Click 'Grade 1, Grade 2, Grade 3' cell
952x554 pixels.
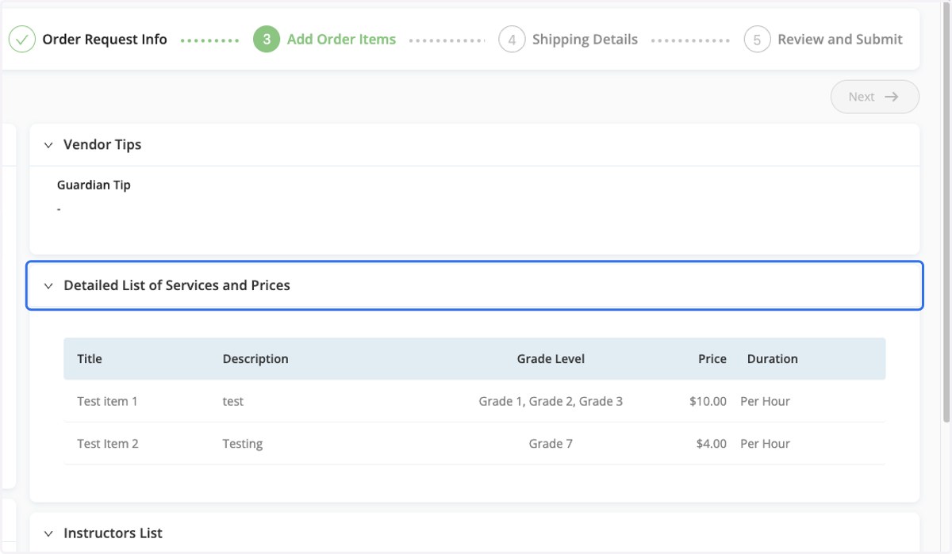[551, 401]
